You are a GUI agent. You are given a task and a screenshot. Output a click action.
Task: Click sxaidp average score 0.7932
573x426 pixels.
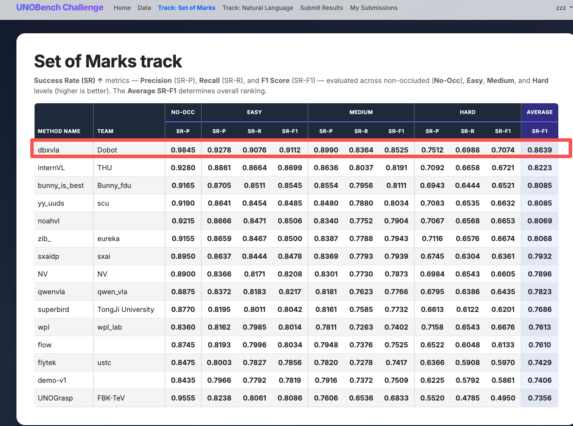[x=540, y=256]
